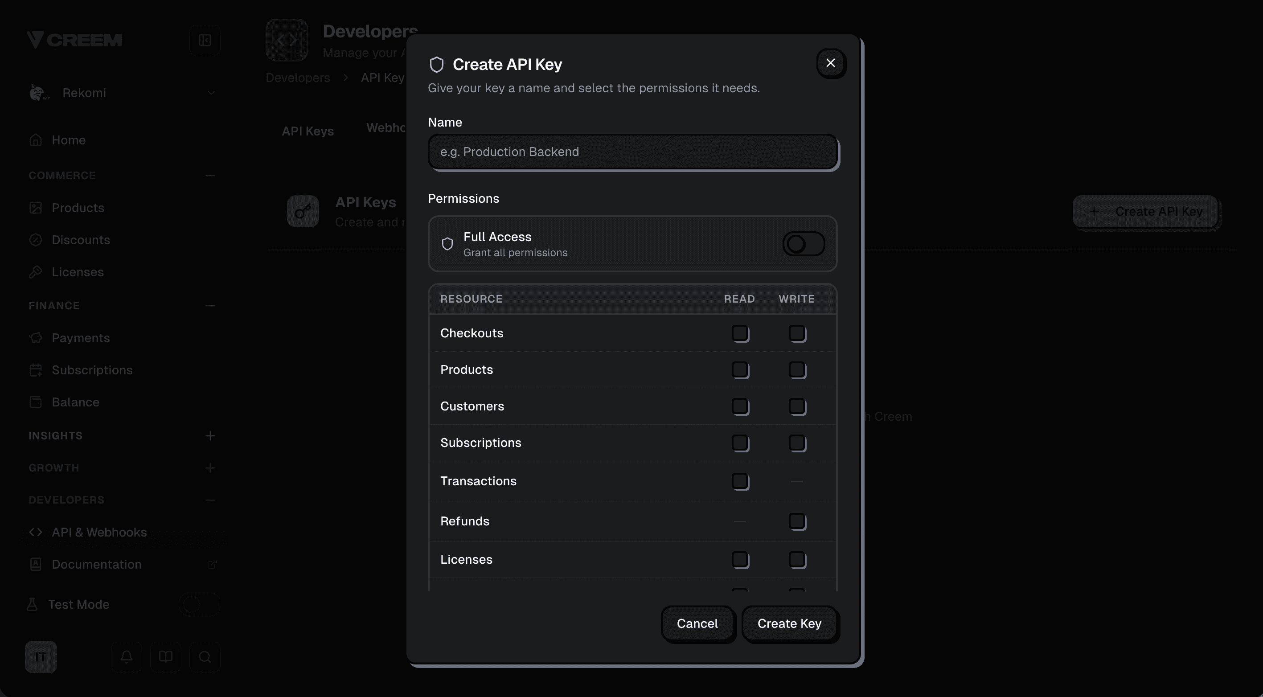Click the Licenses key icon in sidebar
The height and width of the screenshot is (697, 1263).
pos(36,272)
